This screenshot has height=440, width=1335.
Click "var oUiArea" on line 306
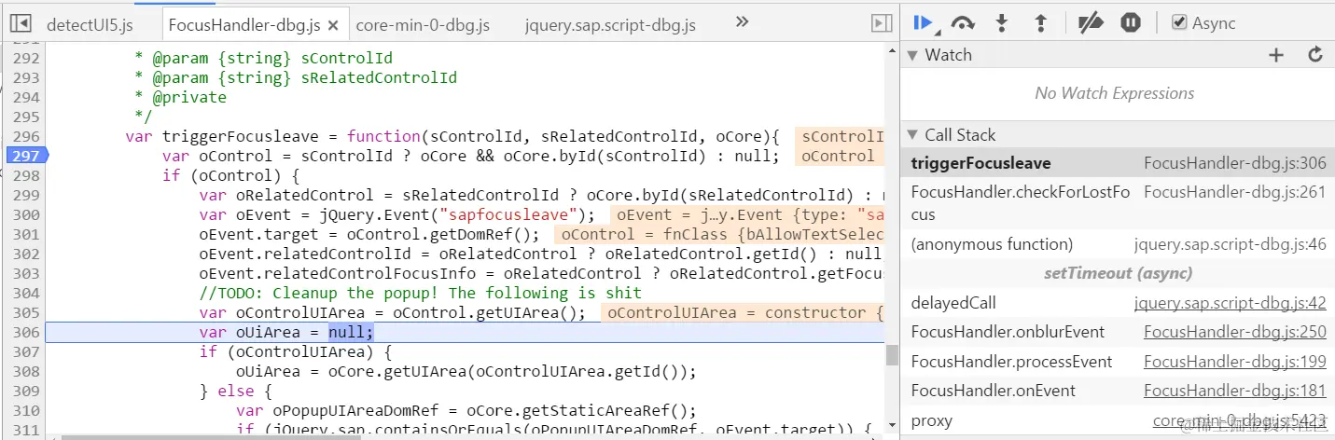tap(254, 333)
